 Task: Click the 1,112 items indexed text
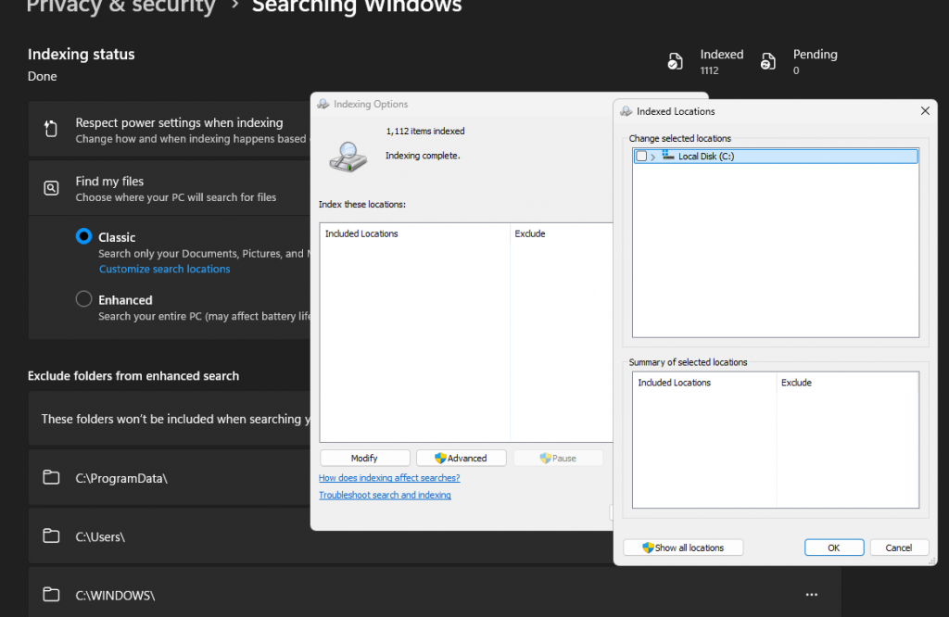(x=425, y=132)
